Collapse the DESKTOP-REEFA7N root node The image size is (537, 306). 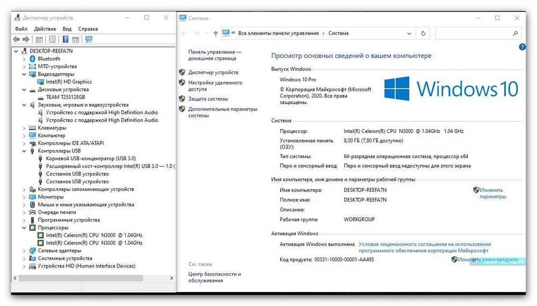16,51
